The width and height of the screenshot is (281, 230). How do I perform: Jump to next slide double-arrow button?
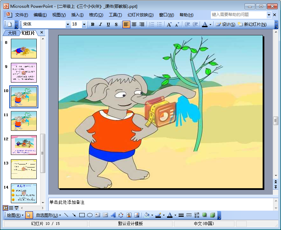point(276,187)
